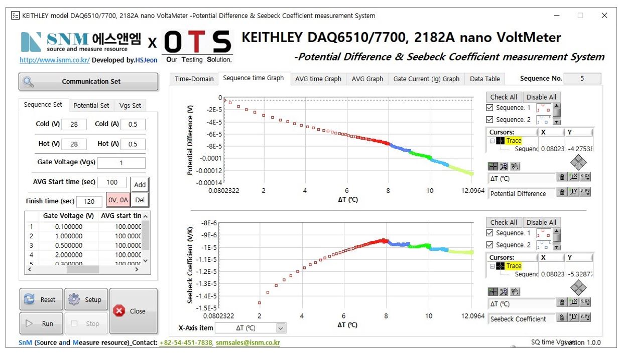This screenshot has height=353, width=618.
Task: Select the pan hand tool in the Seebeck graph palette
Action: coord(515,291)
